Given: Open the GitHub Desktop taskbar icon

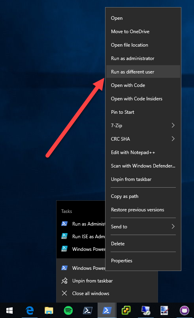Looking at the screenshot, I should point(184,310).
